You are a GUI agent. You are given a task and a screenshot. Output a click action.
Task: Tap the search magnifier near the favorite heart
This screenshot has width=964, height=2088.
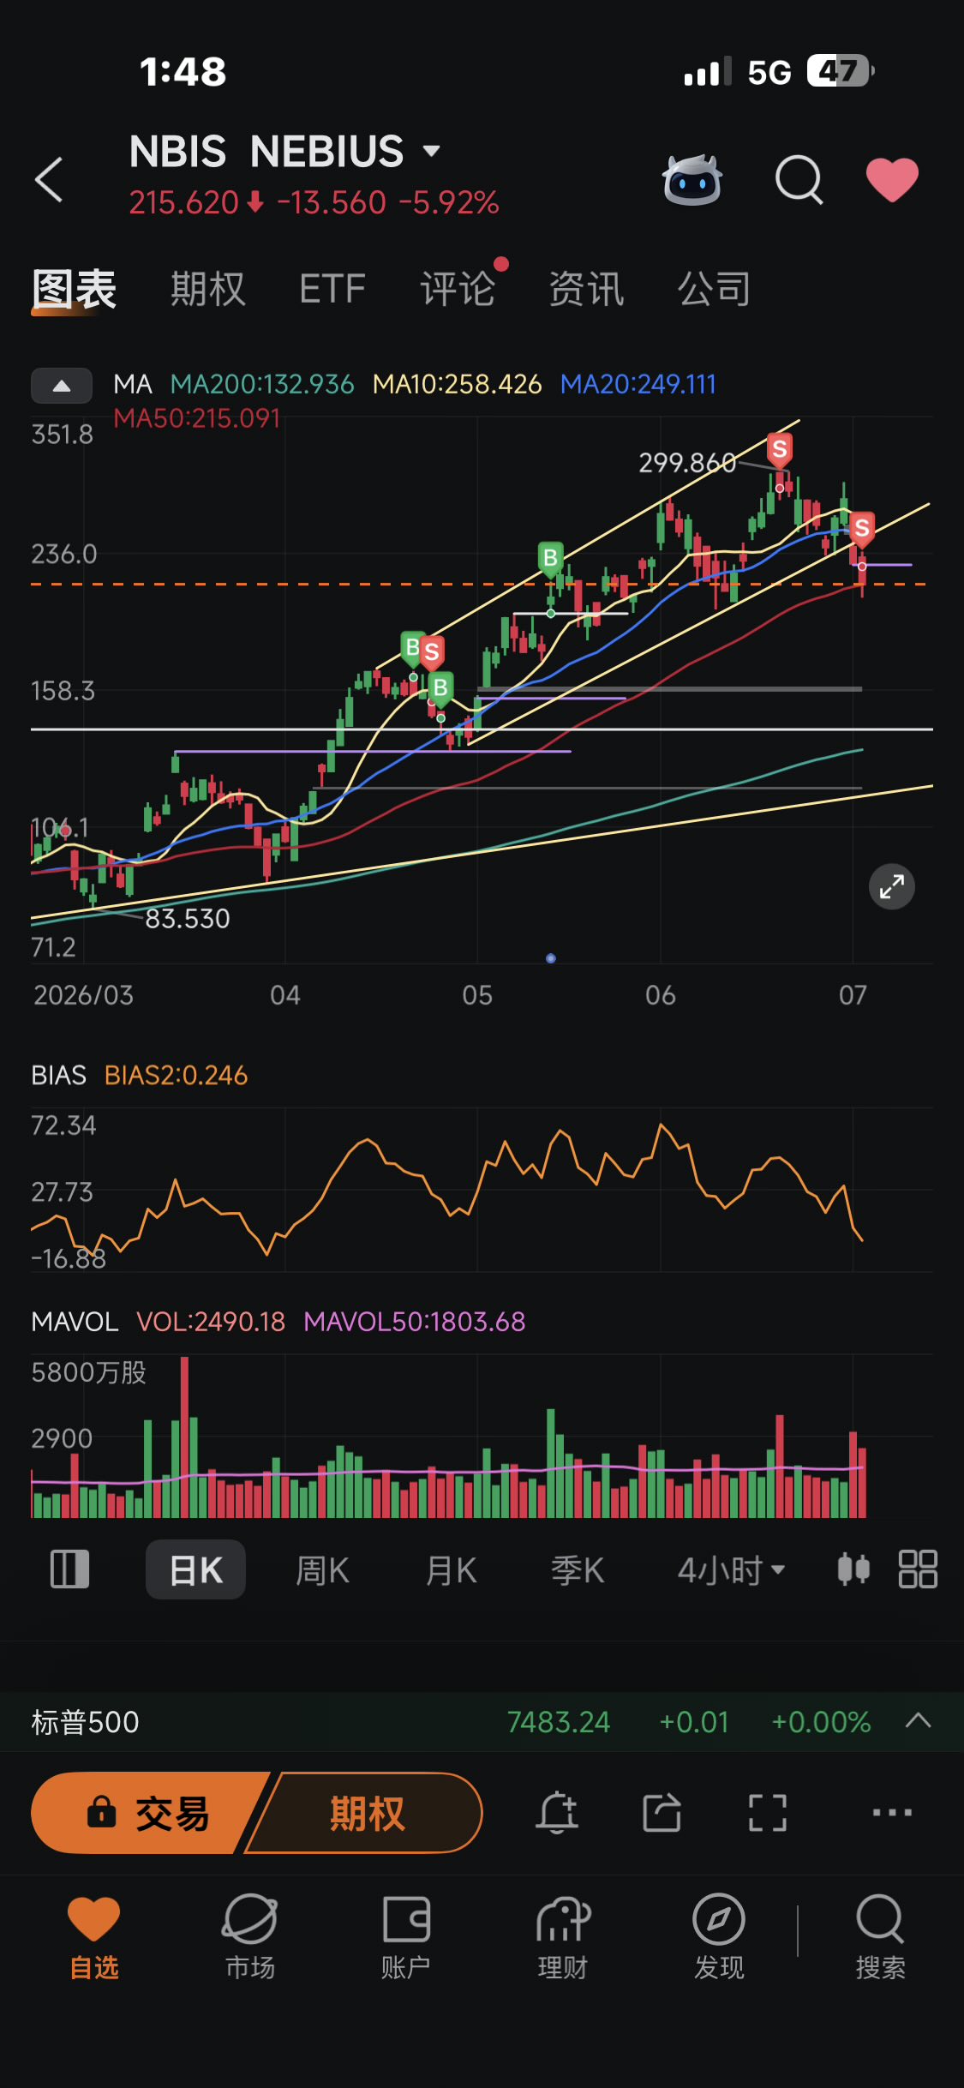tap(799, 180)
